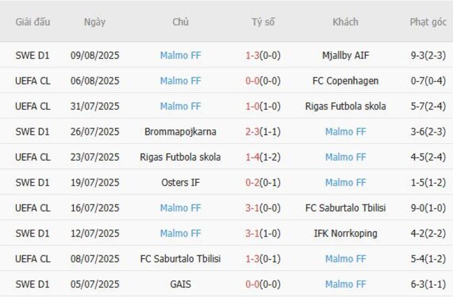Click the "Tỷ số" column header
The image size is (453, 298).
coord(263,22)
